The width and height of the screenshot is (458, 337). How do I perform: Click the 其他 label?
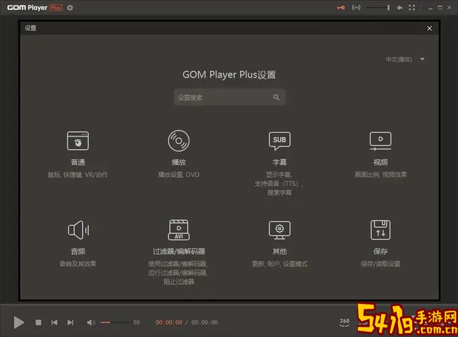280,251
